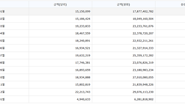Click the 23,180,983,234 won value
The image size is (185, 104).
143,70
